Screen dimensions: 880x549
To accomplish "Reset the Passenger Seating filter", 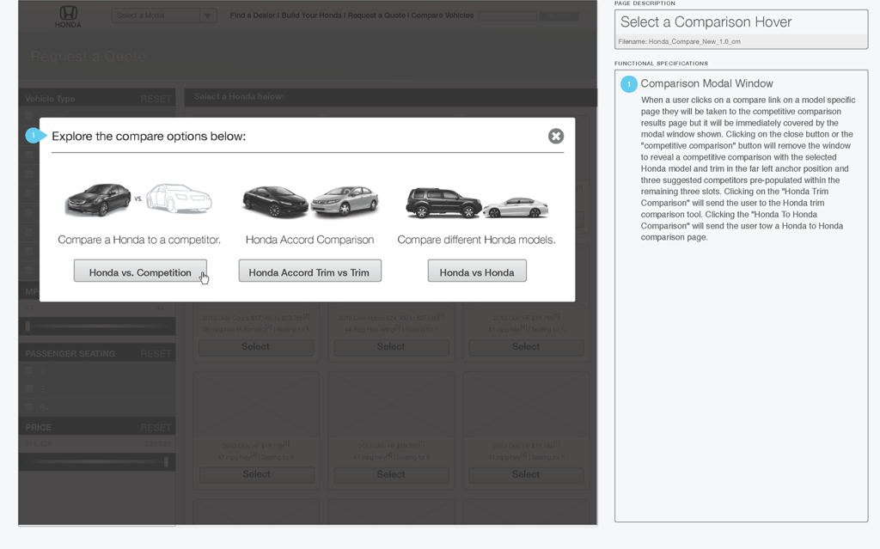I will coord(156,354).
